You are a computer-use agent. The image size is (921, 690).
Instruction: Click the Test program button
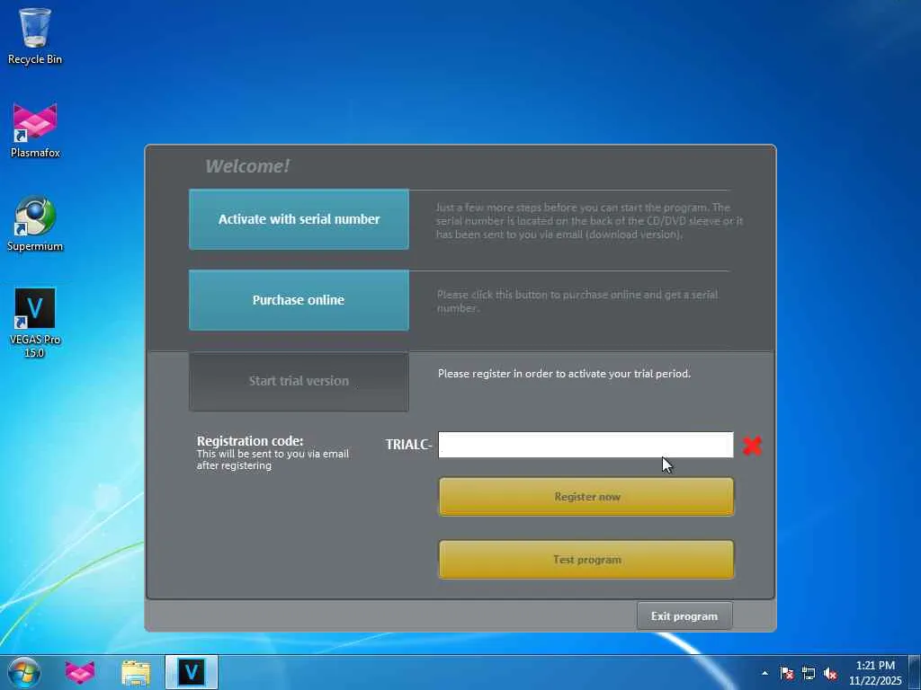[586, 560]
